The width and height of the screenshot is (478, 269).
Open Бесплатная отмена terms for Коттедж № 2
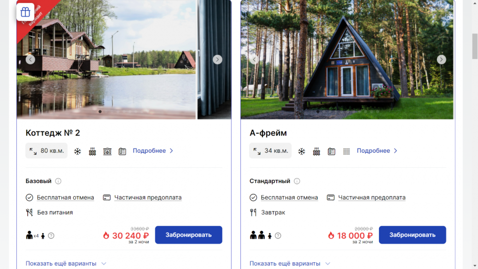(x=65, y=197)
